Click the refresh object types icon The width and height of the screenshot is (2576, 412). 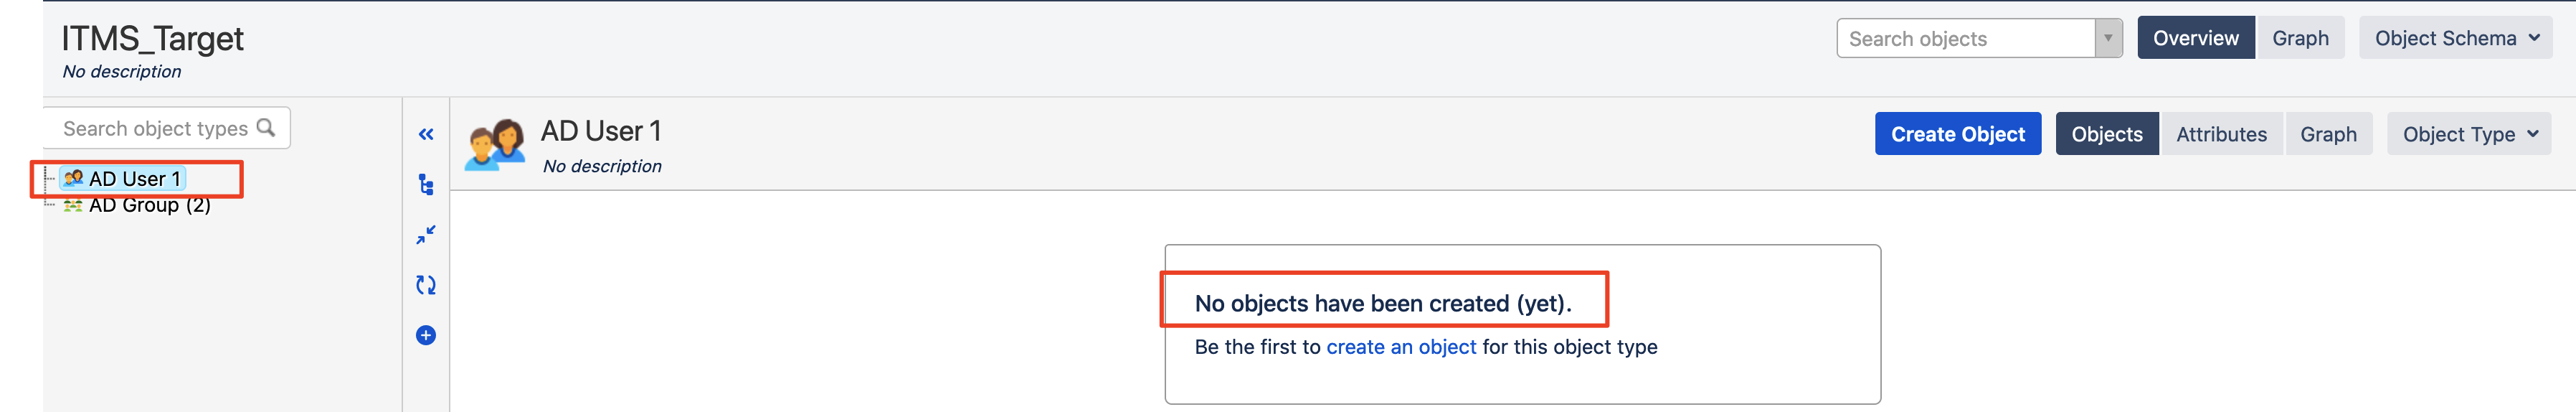tap(426, 285)
